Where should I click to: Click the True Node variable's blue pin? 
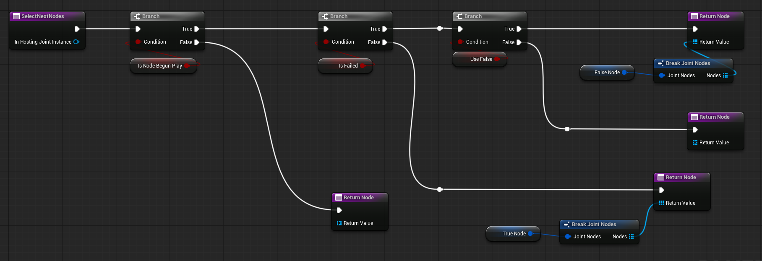pos(530,234)
